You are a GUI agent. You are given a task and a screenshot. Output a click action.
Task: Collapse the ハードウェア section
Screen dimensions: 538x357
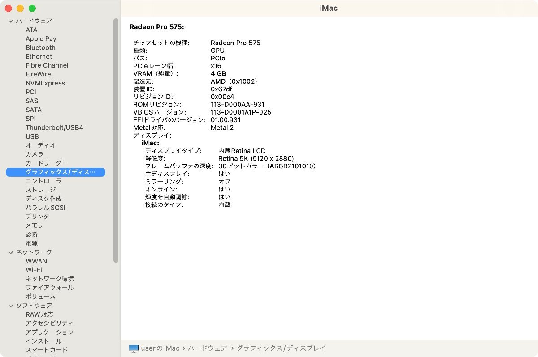10,21
